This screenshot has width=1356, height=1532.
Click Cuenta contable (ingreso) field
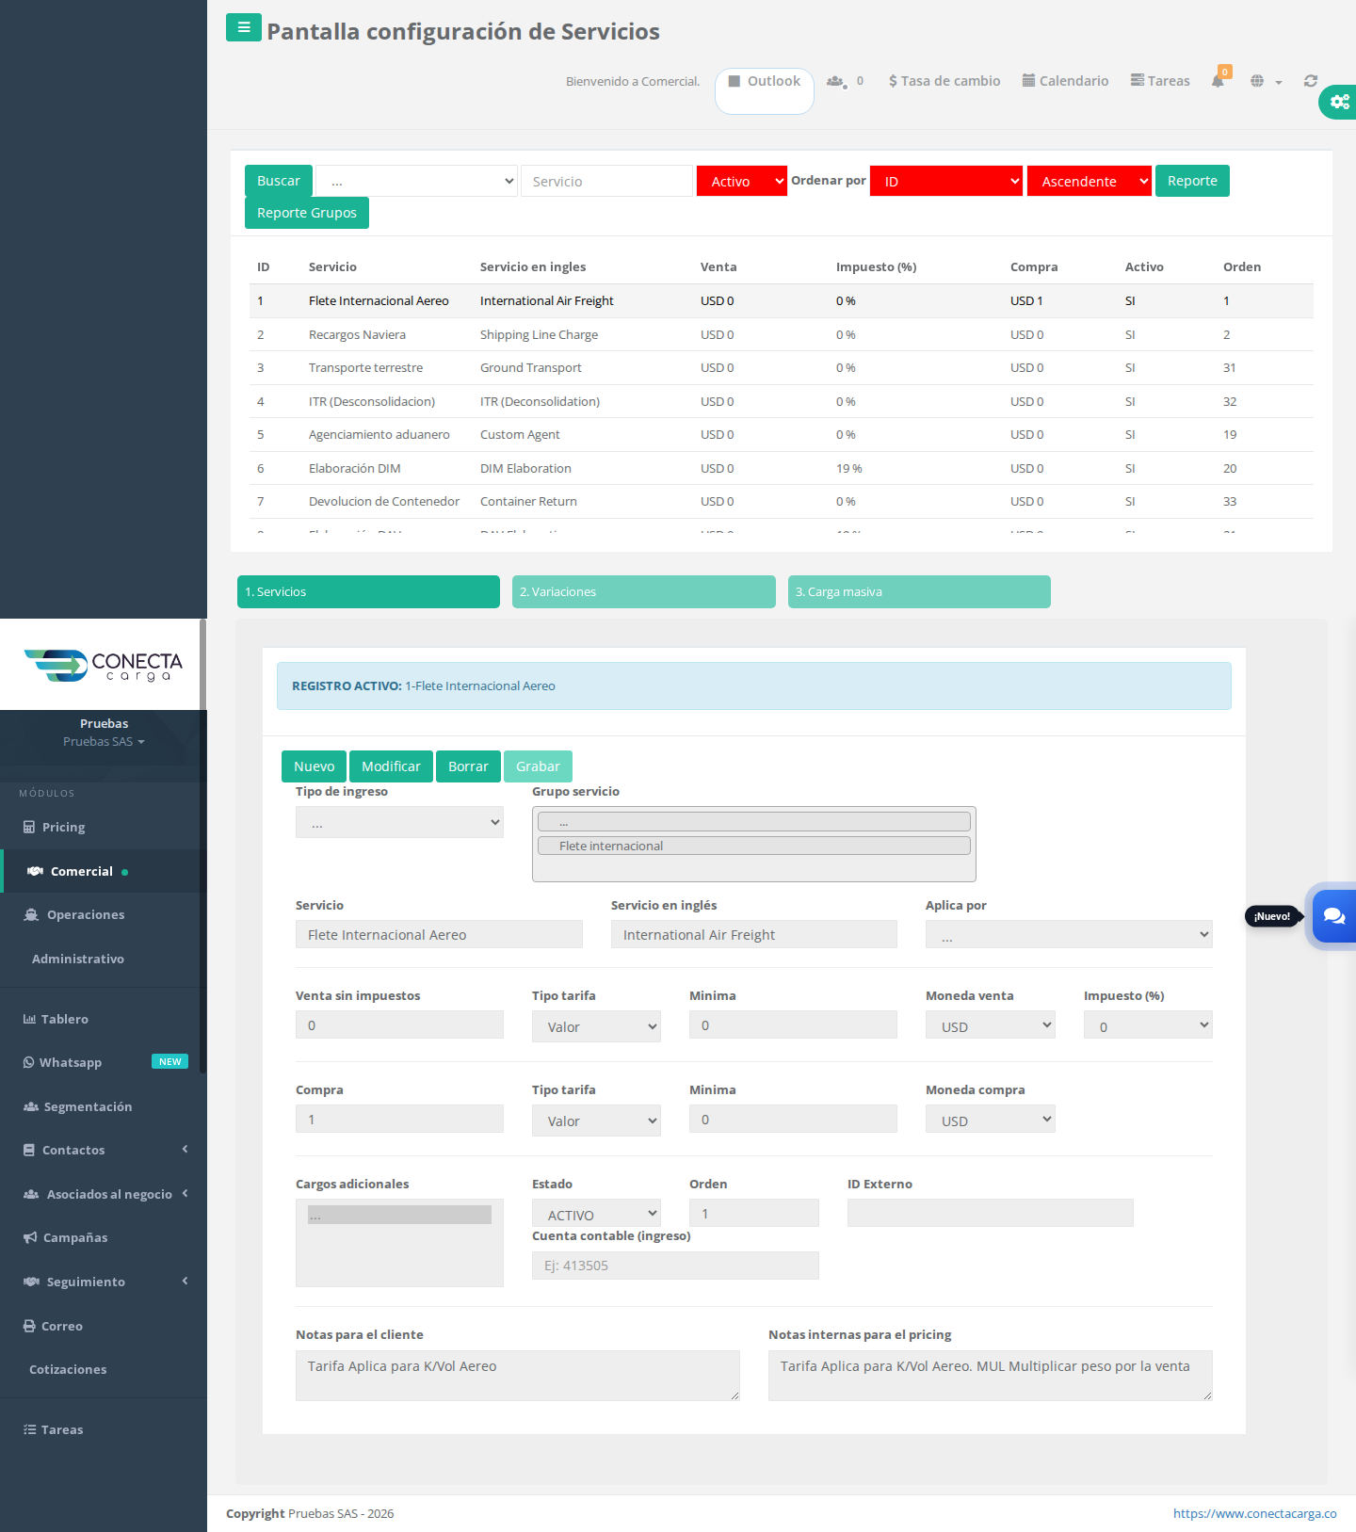coord(675,1266)
